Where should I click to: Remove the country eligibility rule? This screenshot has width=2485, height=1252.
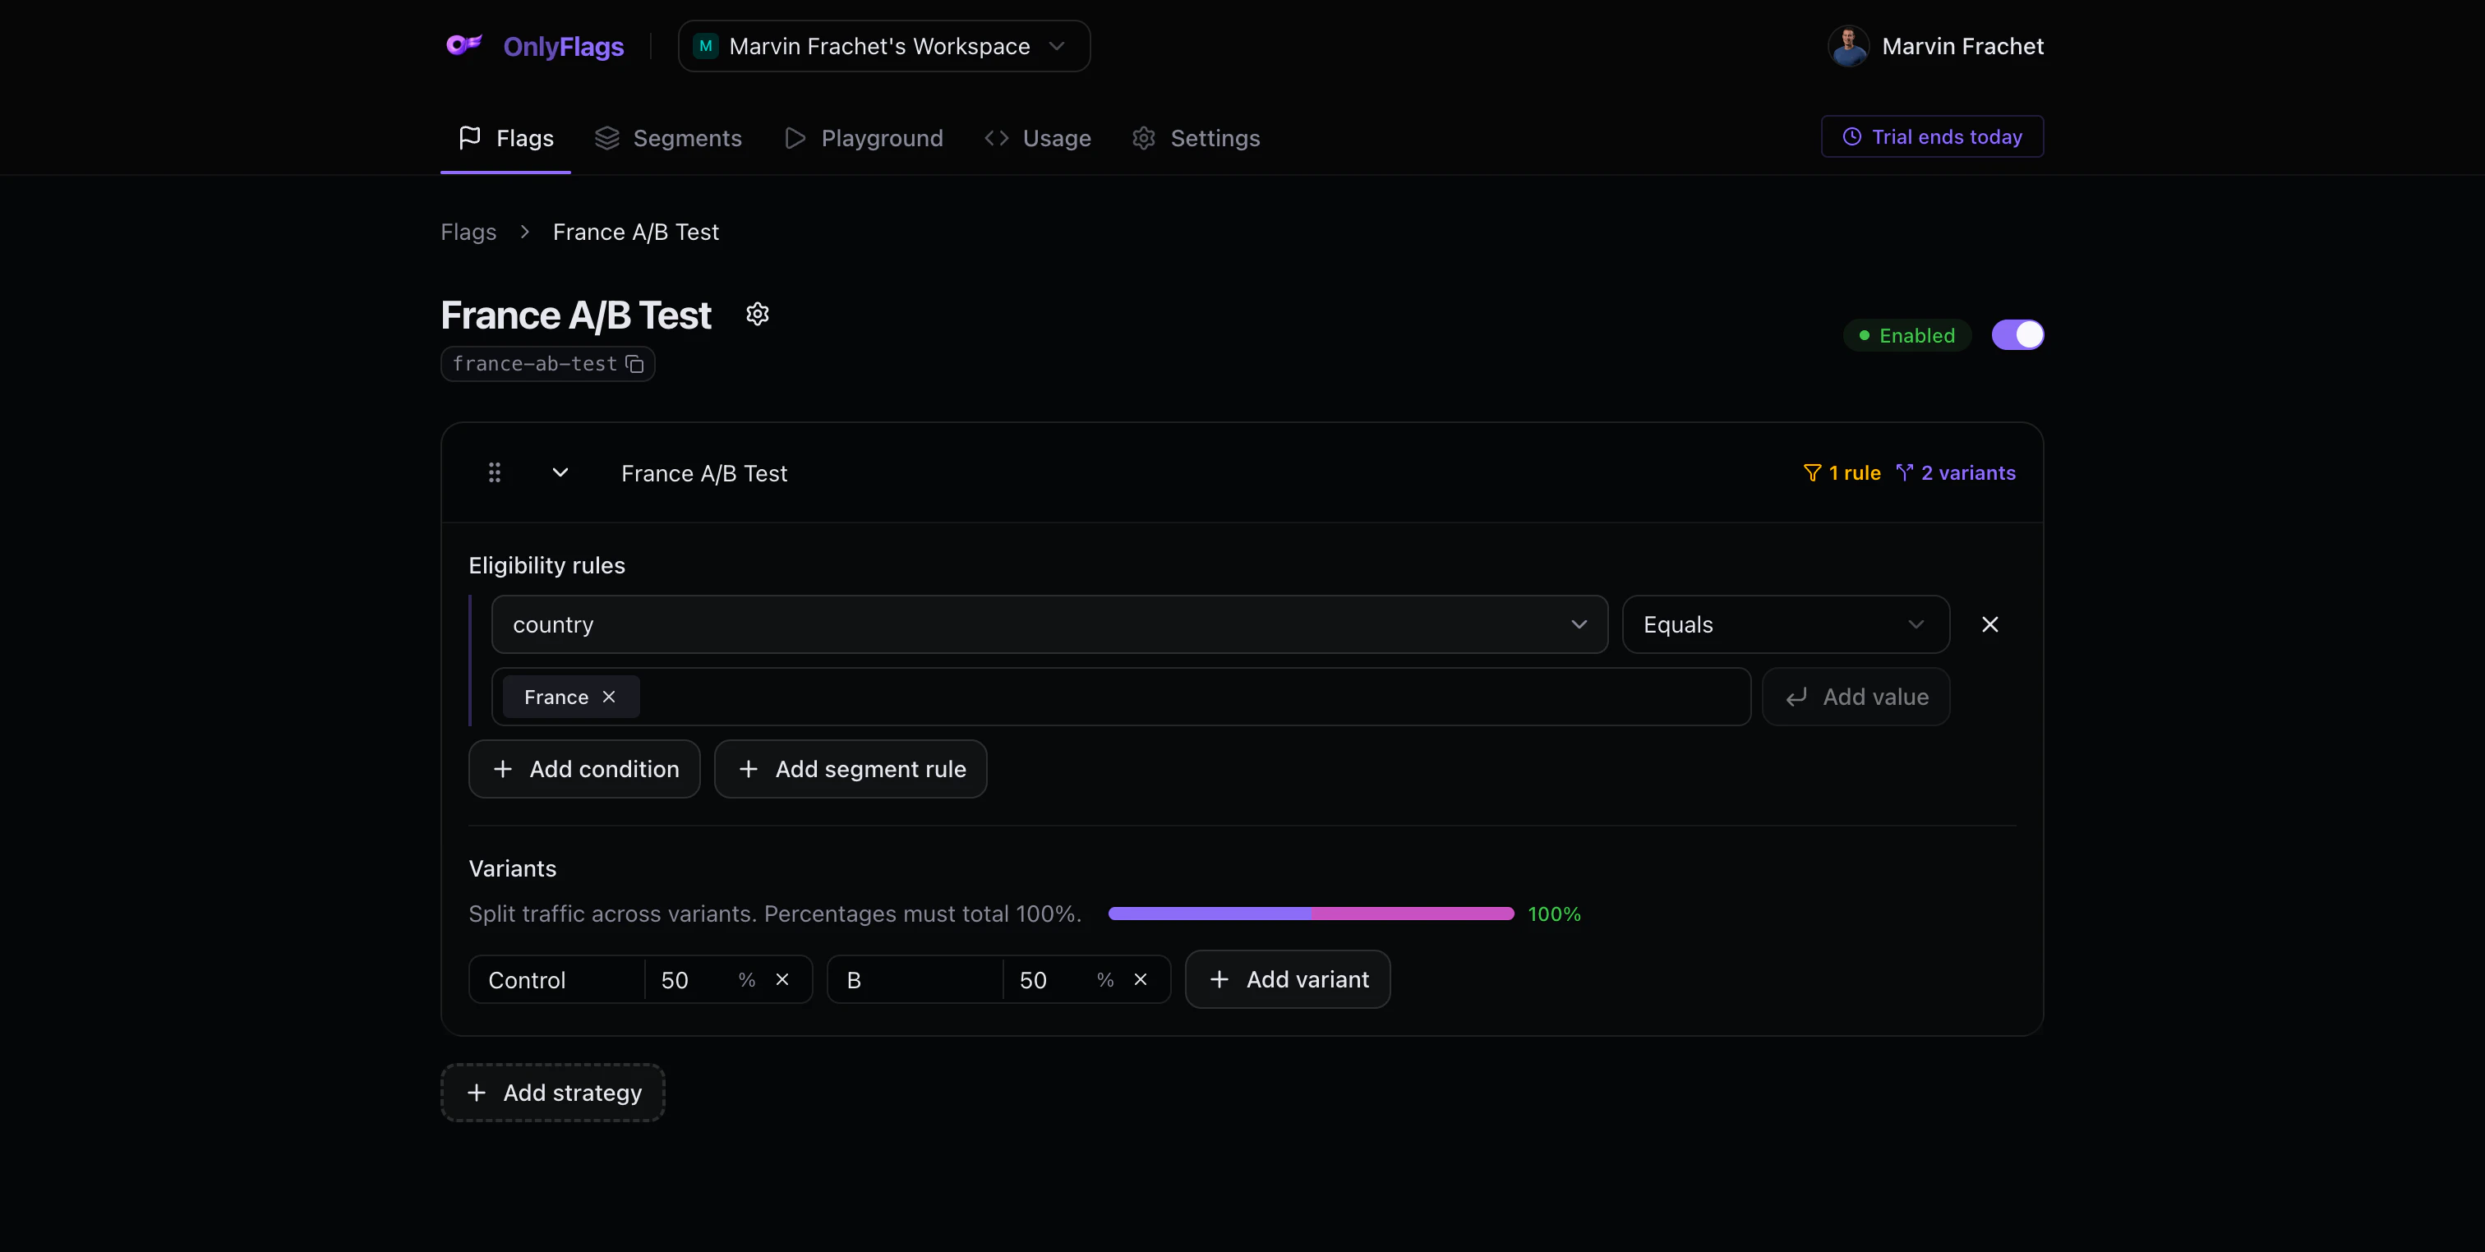pyautogui.click(x=1989, y=624)
